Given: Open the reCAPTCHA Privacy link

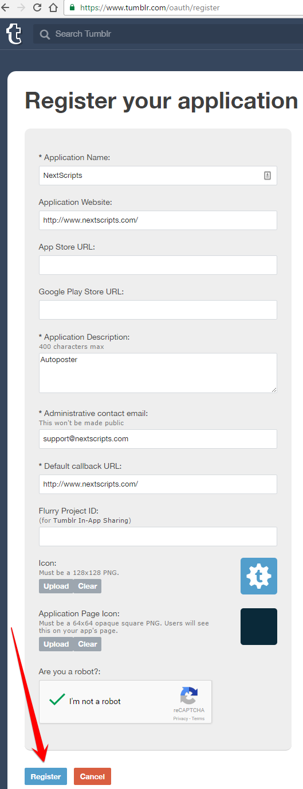Looking at the screenshot, I should point(180,718).
